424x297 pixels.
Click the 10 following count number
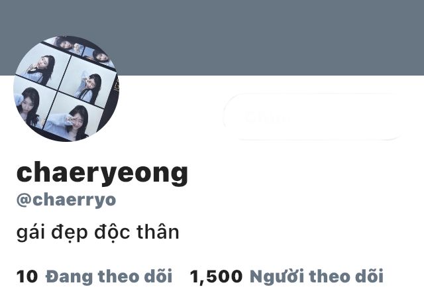(x=27, y=276)
